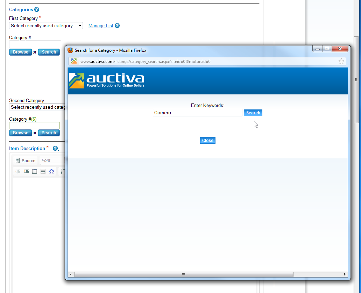The width and height of the screenshot is (361, 293).
Task: Focus the Second Category number input field
Action: tap(34, 126)
